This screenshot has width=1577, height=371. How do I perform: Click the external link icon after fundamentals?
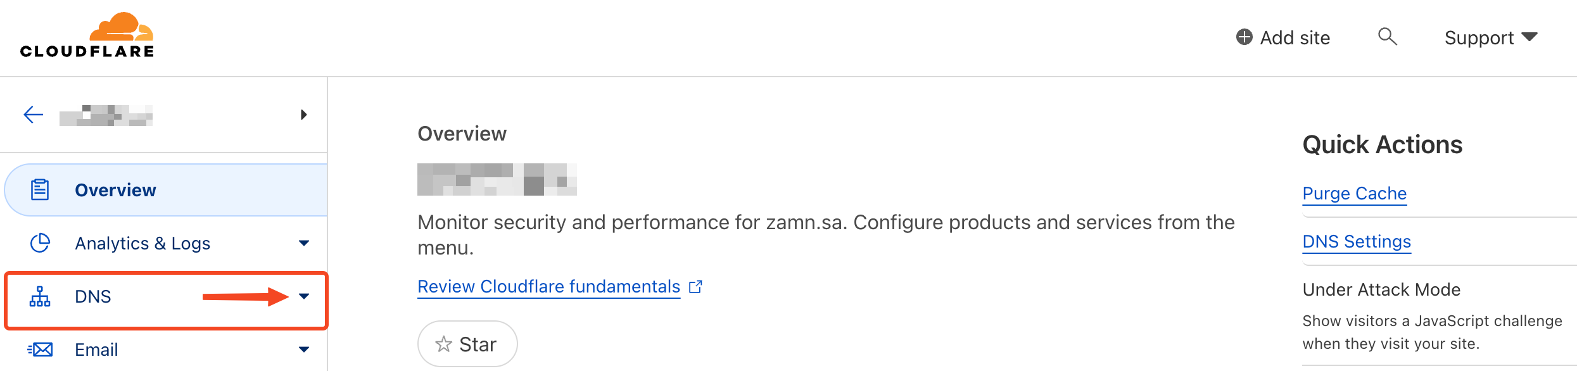click(x=695, y=287)
